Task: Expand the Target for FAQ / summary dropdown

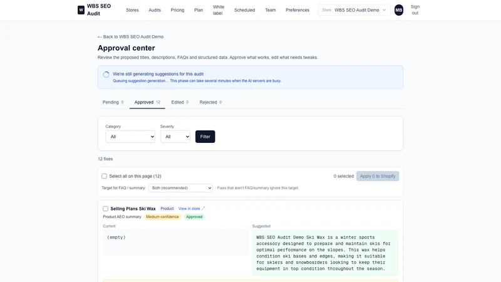Action: [180, 188]
